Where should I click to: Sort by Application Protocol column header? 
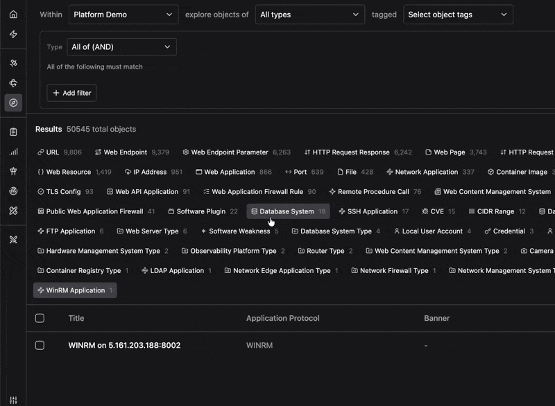point(283,318)
